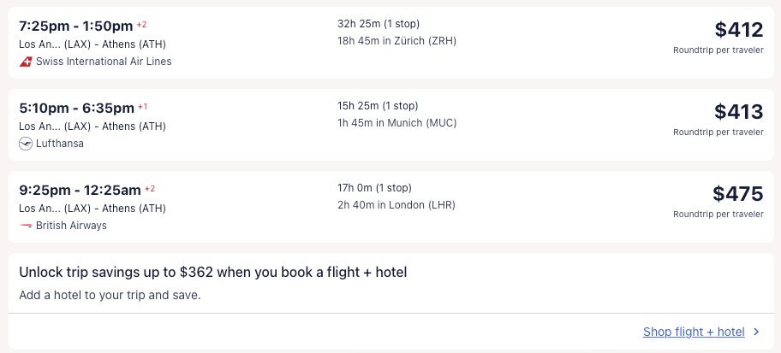Click the 15h 25m (1 stop) duration
The width and height of the screenshot is (781, 353).
click(378, 106)
